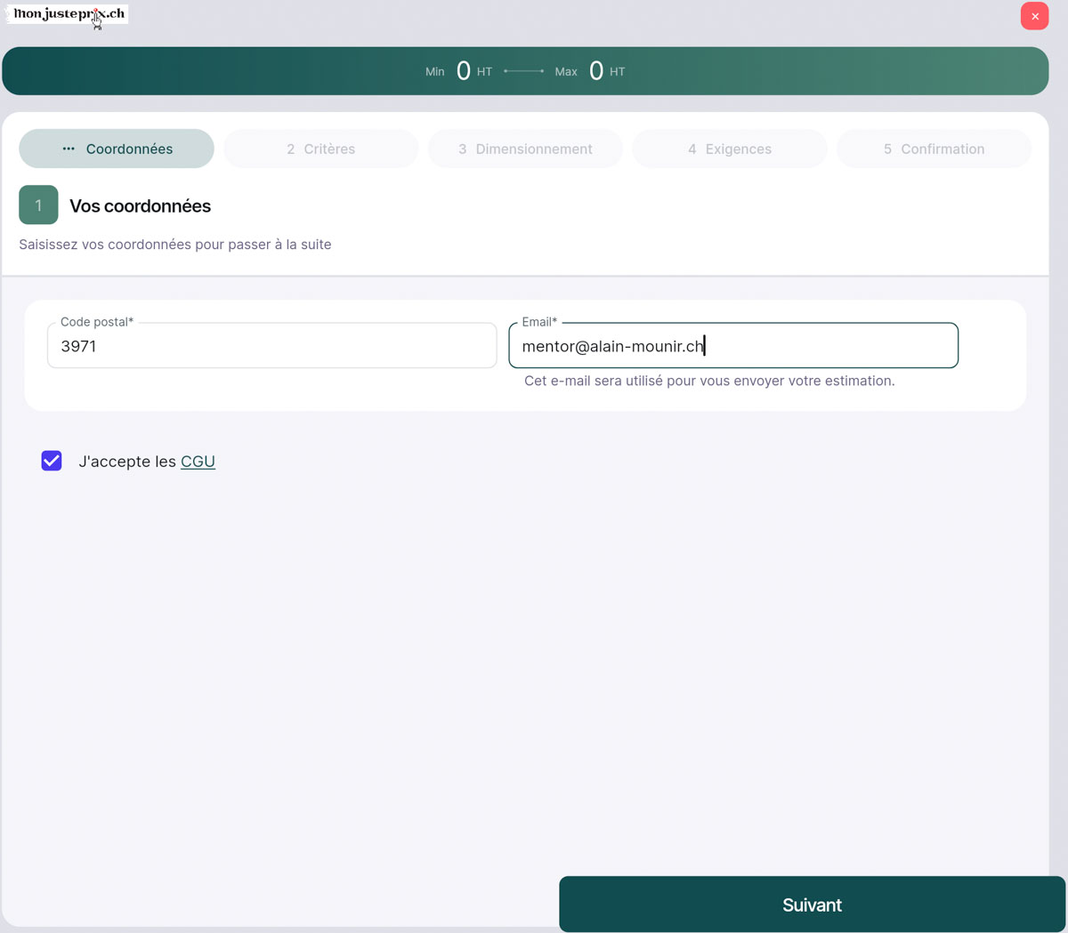Click the Max price value

(596, 71)
